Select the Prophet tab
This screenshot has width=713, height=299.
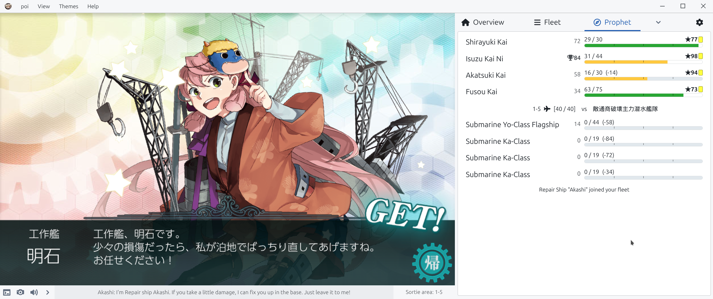[612, 22]
